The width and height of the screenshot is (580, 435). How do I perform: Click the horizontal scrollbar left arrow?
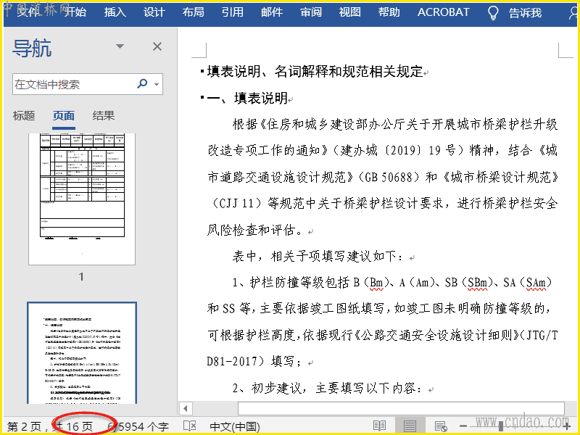186,408
